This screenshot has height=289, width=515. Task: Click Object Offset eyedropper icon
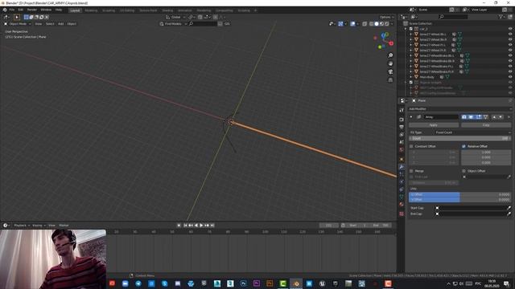(x=509, y=177)
